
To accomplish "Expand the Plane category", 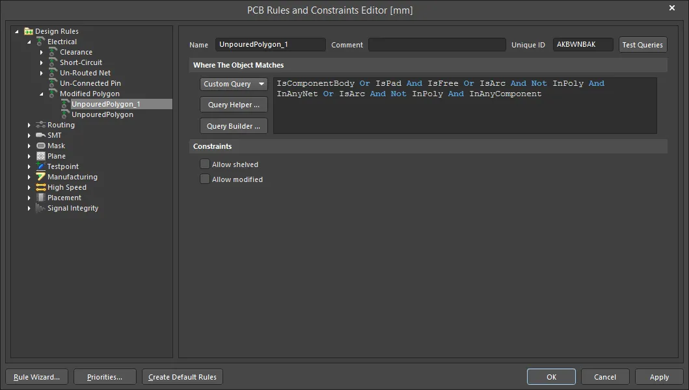I will [29, 157].
